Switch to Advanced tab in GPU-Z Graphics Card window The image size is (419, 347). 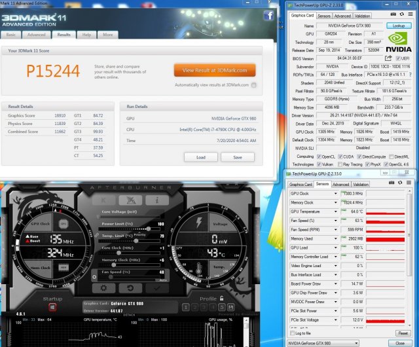pyautogui.click(x=343, y=15)
